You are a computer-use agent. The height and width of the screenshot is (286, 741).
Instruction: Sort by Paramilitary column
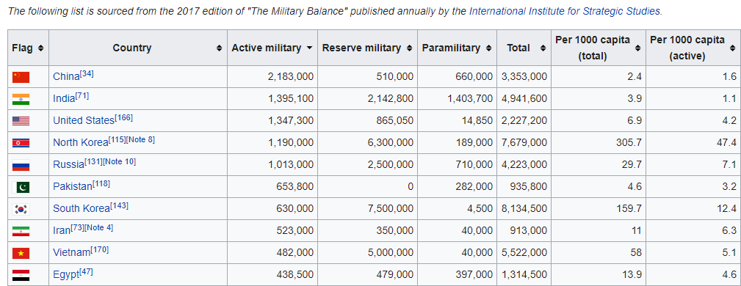tap(488, 48)
